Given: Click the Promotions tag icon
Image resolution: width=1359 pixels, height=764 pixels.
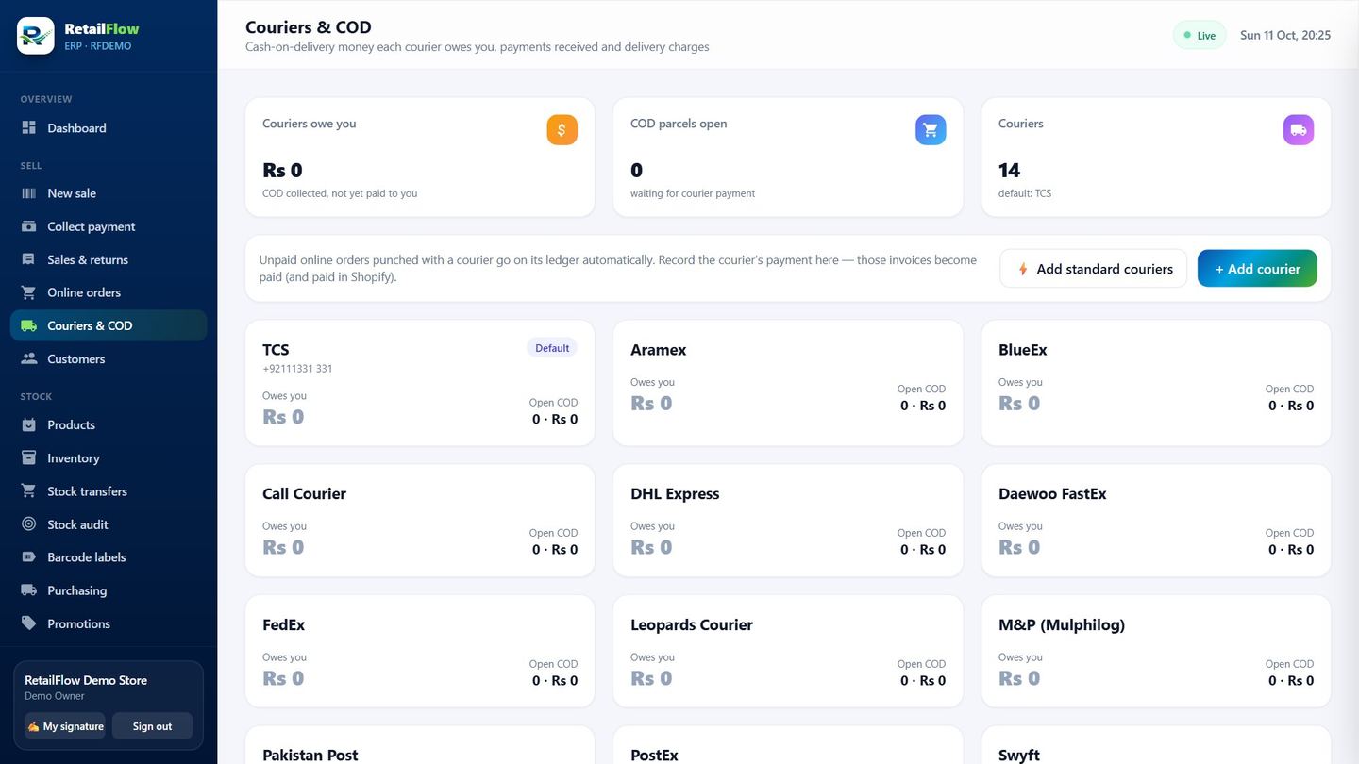Looking at the screenshot, I should (28, 623).
